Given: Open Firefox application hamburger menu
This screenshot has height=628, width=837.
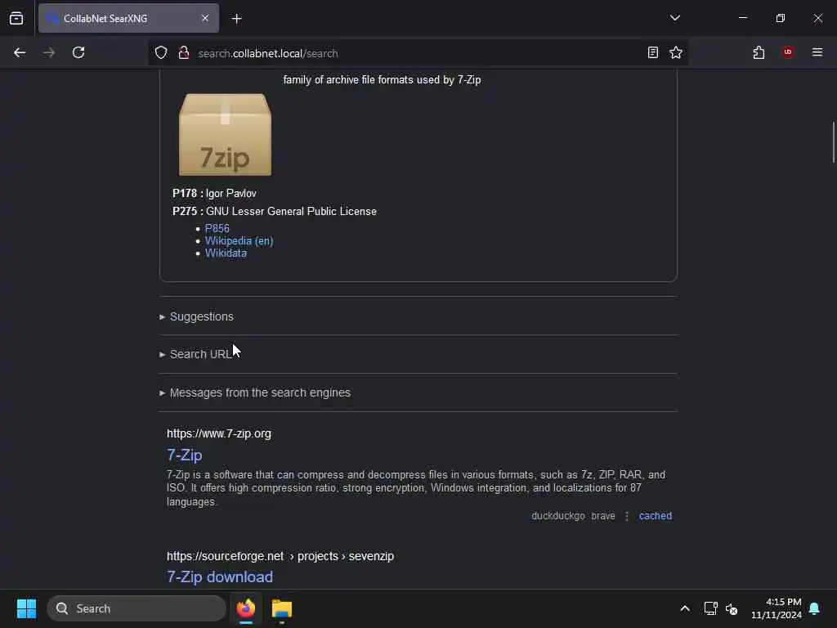Looking at the screenshot, I should 817,52.
